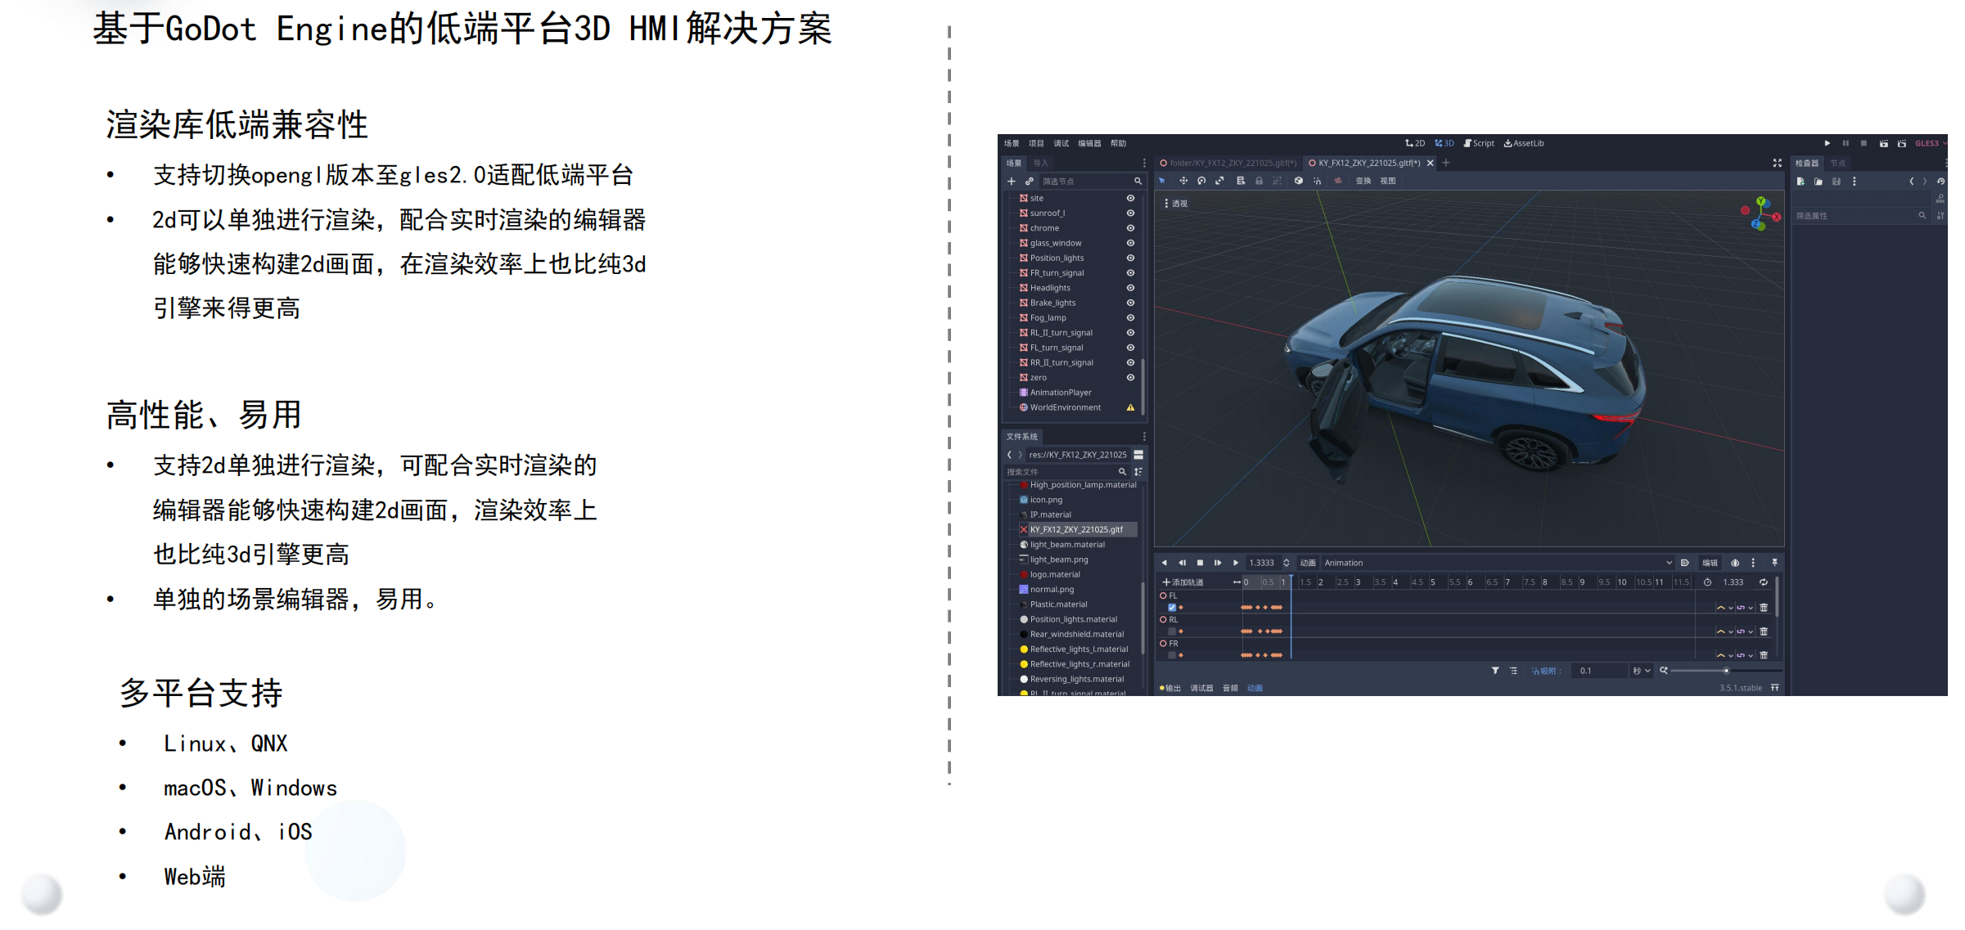Adjust the animation timeline zoom slider
The height and width of the screenshot is (930, 1965).
click(1725, 671)
